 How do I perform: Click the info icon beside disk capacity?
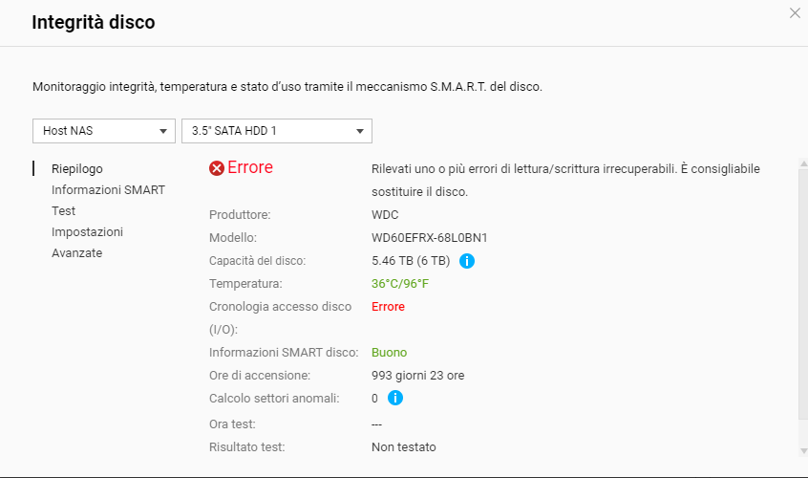[467, 260]
